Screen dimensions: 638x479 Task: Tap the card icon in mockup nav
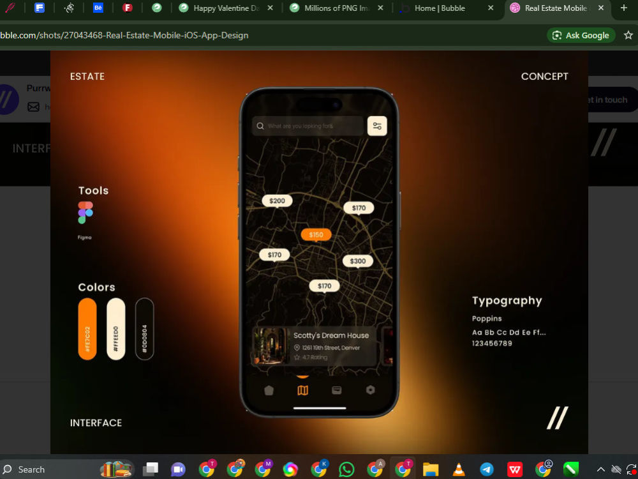tap(336, 390)
